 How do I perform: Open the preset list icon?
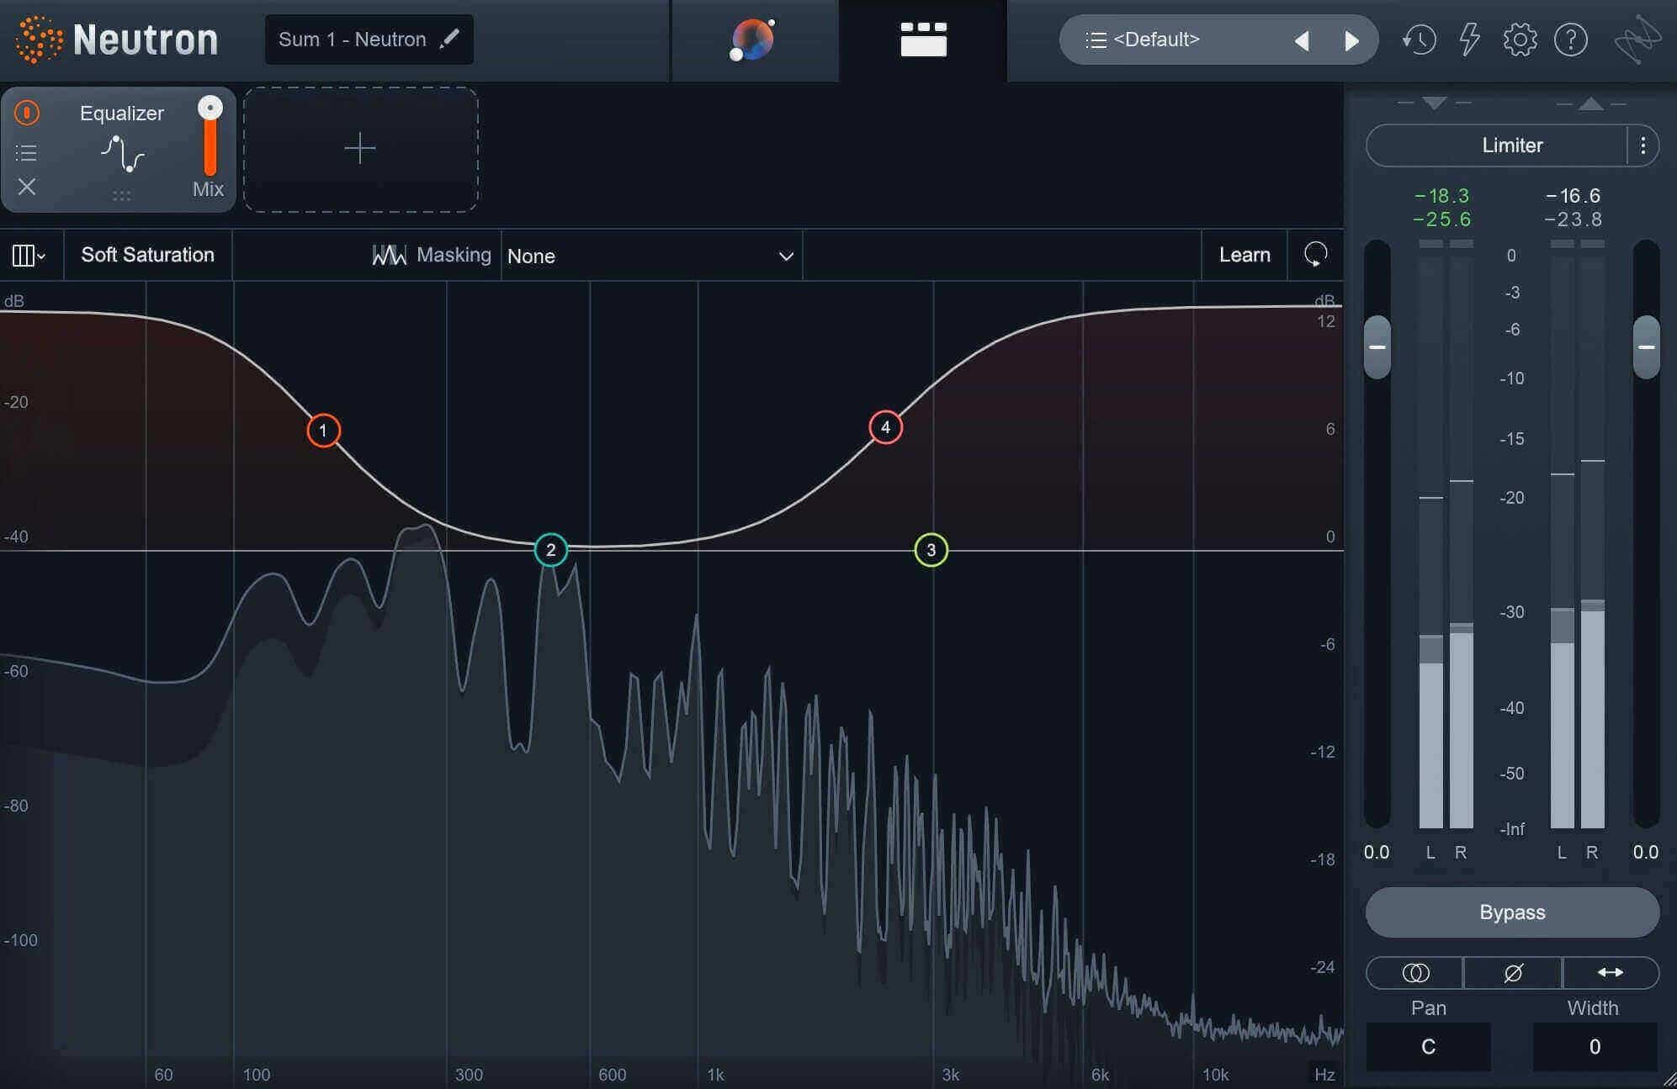[x=1096, y=40]
